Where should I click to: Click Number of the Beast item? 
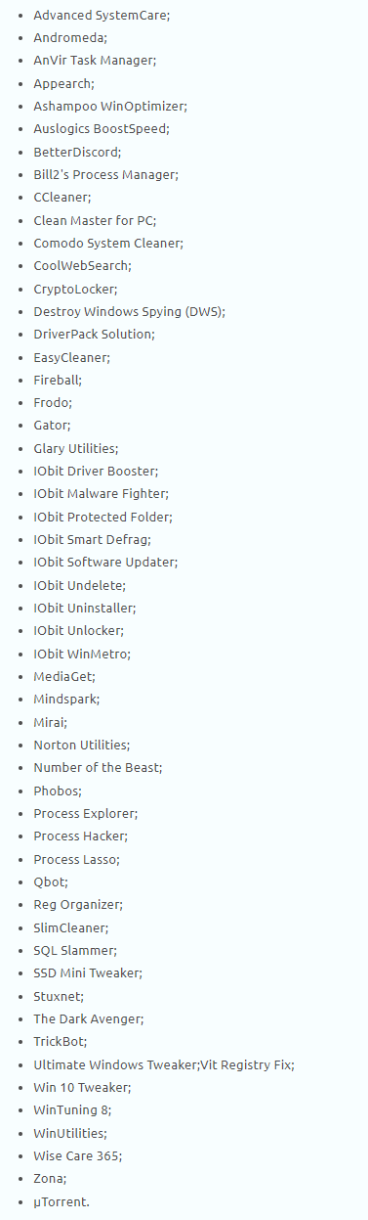[x=98, y=767]
